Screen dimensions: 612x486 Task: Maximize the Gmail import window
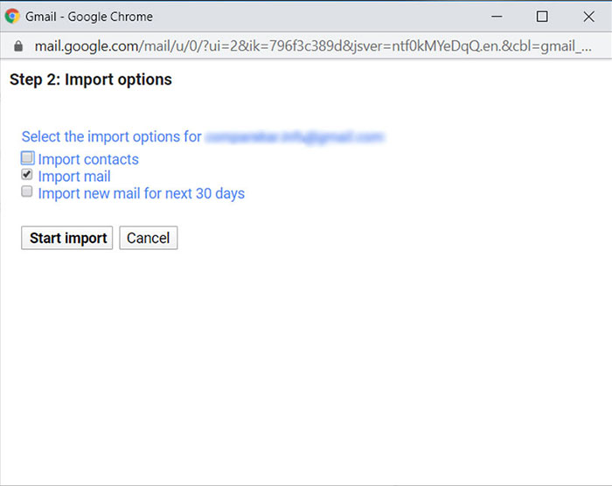[542, 16]
